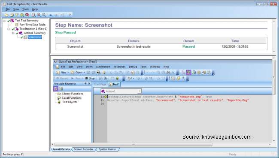
Task: Click 'For Help, press F1' in status bar
Action: pos(13,155)
